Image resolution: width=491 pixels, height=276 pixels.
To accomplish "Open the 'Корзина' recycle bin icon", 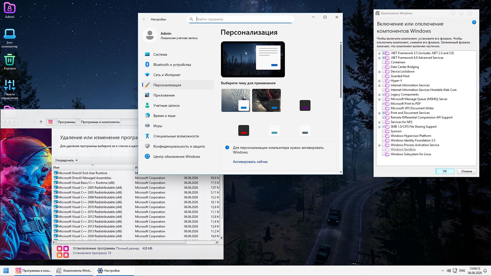I will coord(10,62).
